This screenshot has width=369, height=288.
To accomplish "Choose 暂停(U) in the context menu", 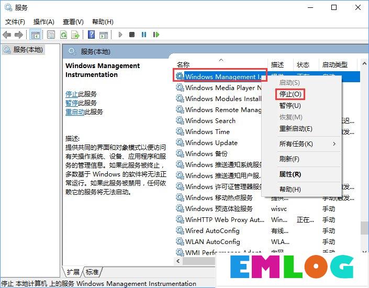I will pyautogui.click(x=290, y=105).
